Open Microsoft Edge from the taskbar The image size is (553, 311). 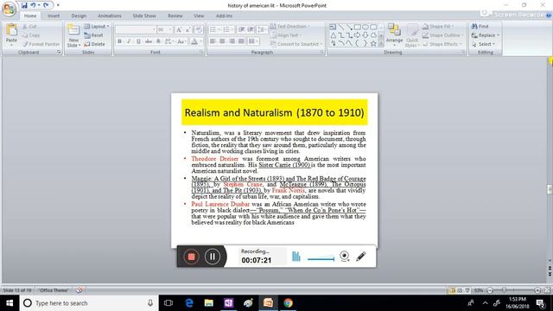tap(189, 303)
